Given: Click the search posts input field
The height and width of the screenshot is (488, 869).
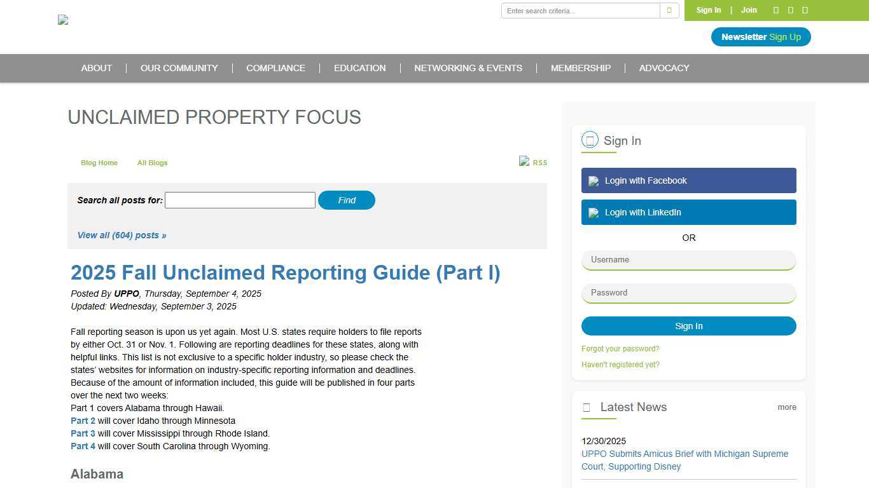Looking at the screenshot, I should [x=240, y=200].
